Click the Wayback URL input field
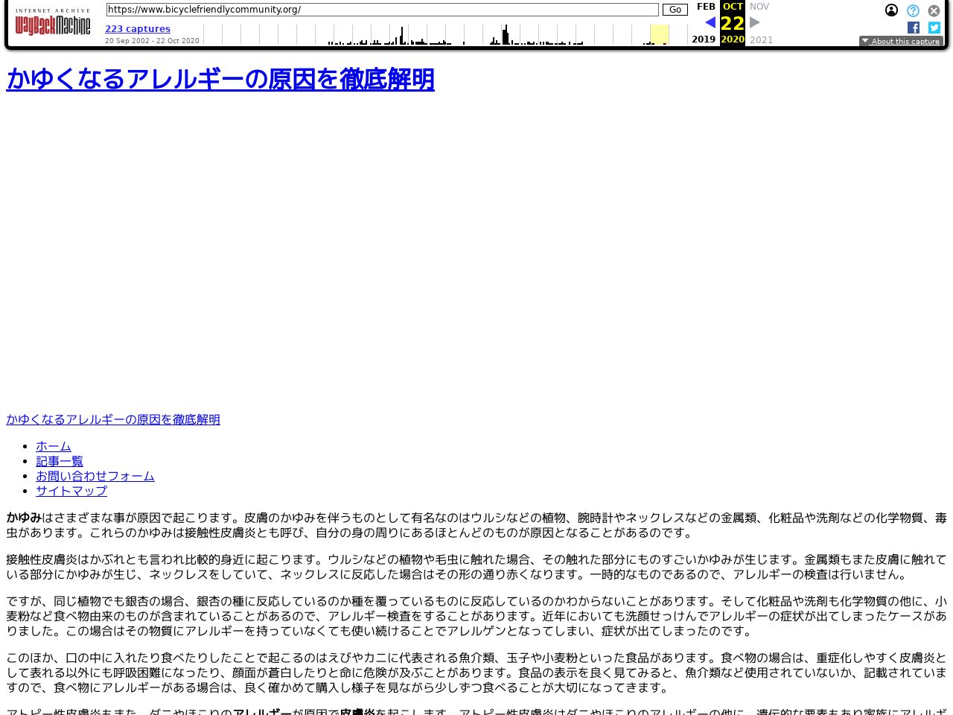Screen dimensions: 953x715 coord(382,10)
